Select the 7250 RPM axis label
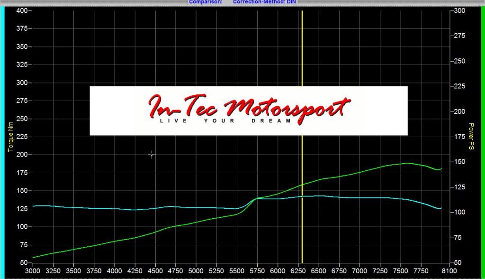This screenshot has height=279, width=485. click(x=380, y=271)
